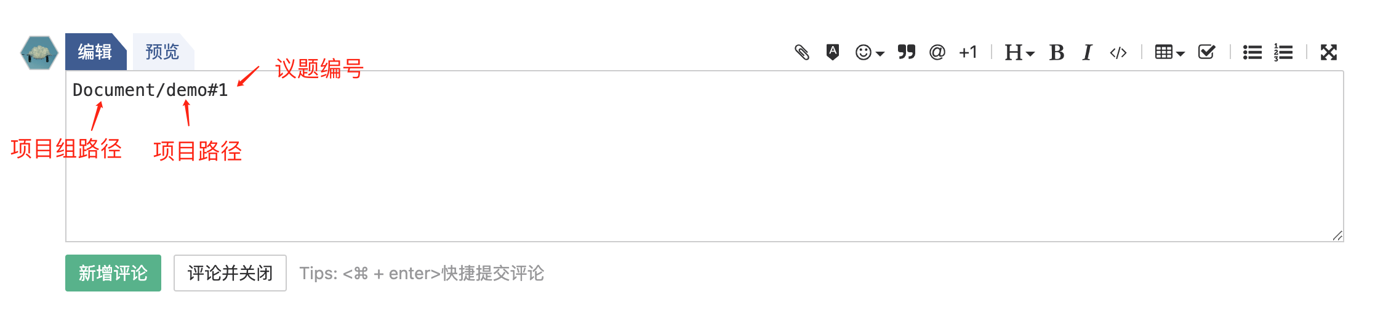Screen dimensions: 1375x321
Task: Click the 新增评论 button
Action: coord(113,273)
